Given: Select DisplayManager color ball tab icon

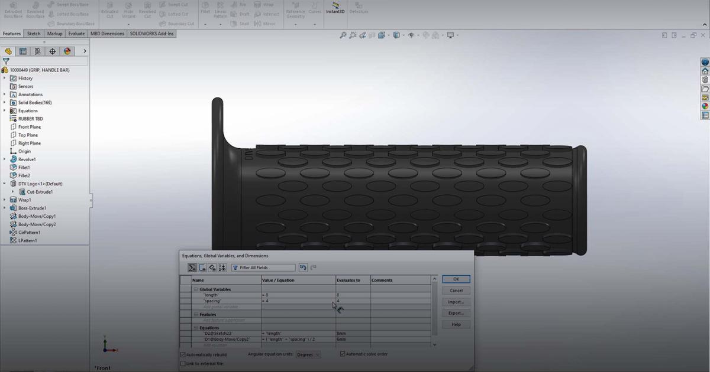Looking at the screenshot, I should click(x=67, y=51).
